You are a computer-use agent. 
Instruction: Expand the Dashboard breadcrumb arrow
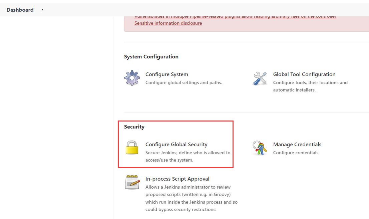42,10
